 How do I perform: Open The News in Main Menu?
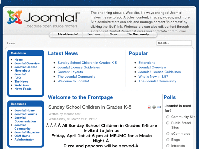tap(21, 81)
